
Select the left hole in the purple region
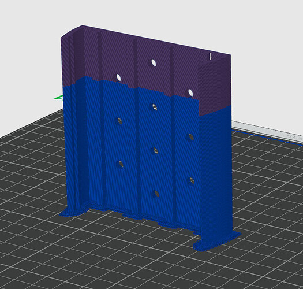(118, 77)
